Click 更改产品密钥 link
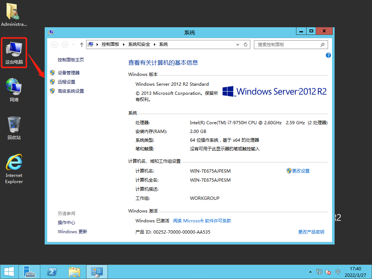The width and height of the screenshot is (372, 279). click(311, 232)
